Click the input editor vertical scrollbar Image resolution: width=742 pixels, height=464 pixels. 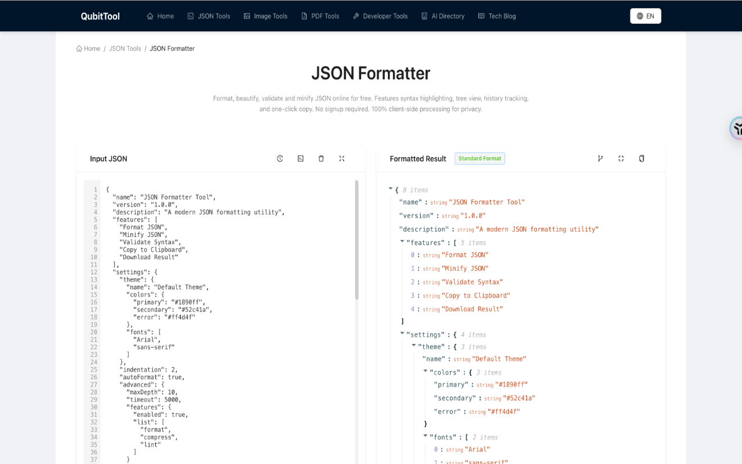(357, 240)
